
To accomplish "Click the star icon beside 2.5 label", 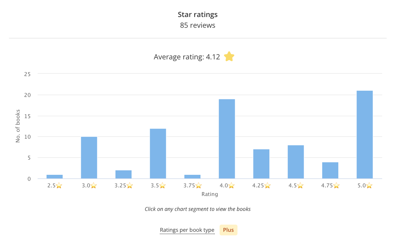I will click(59, 186).
